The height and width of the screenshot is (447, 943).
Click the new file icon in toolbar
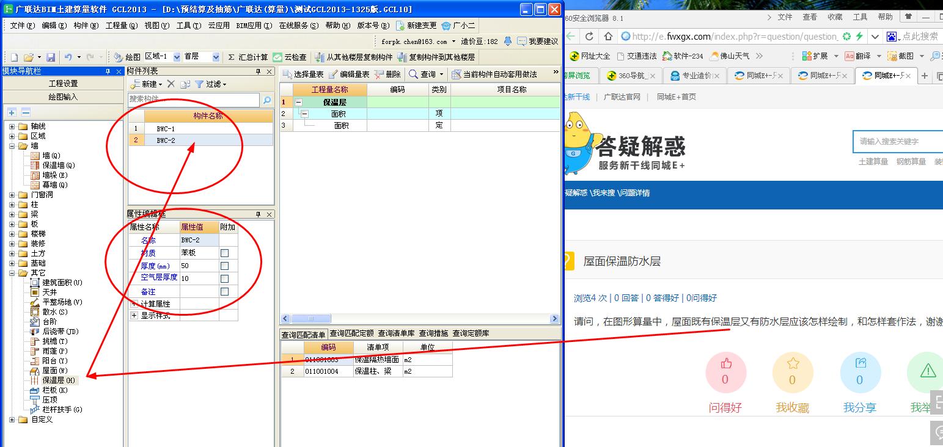13,57
